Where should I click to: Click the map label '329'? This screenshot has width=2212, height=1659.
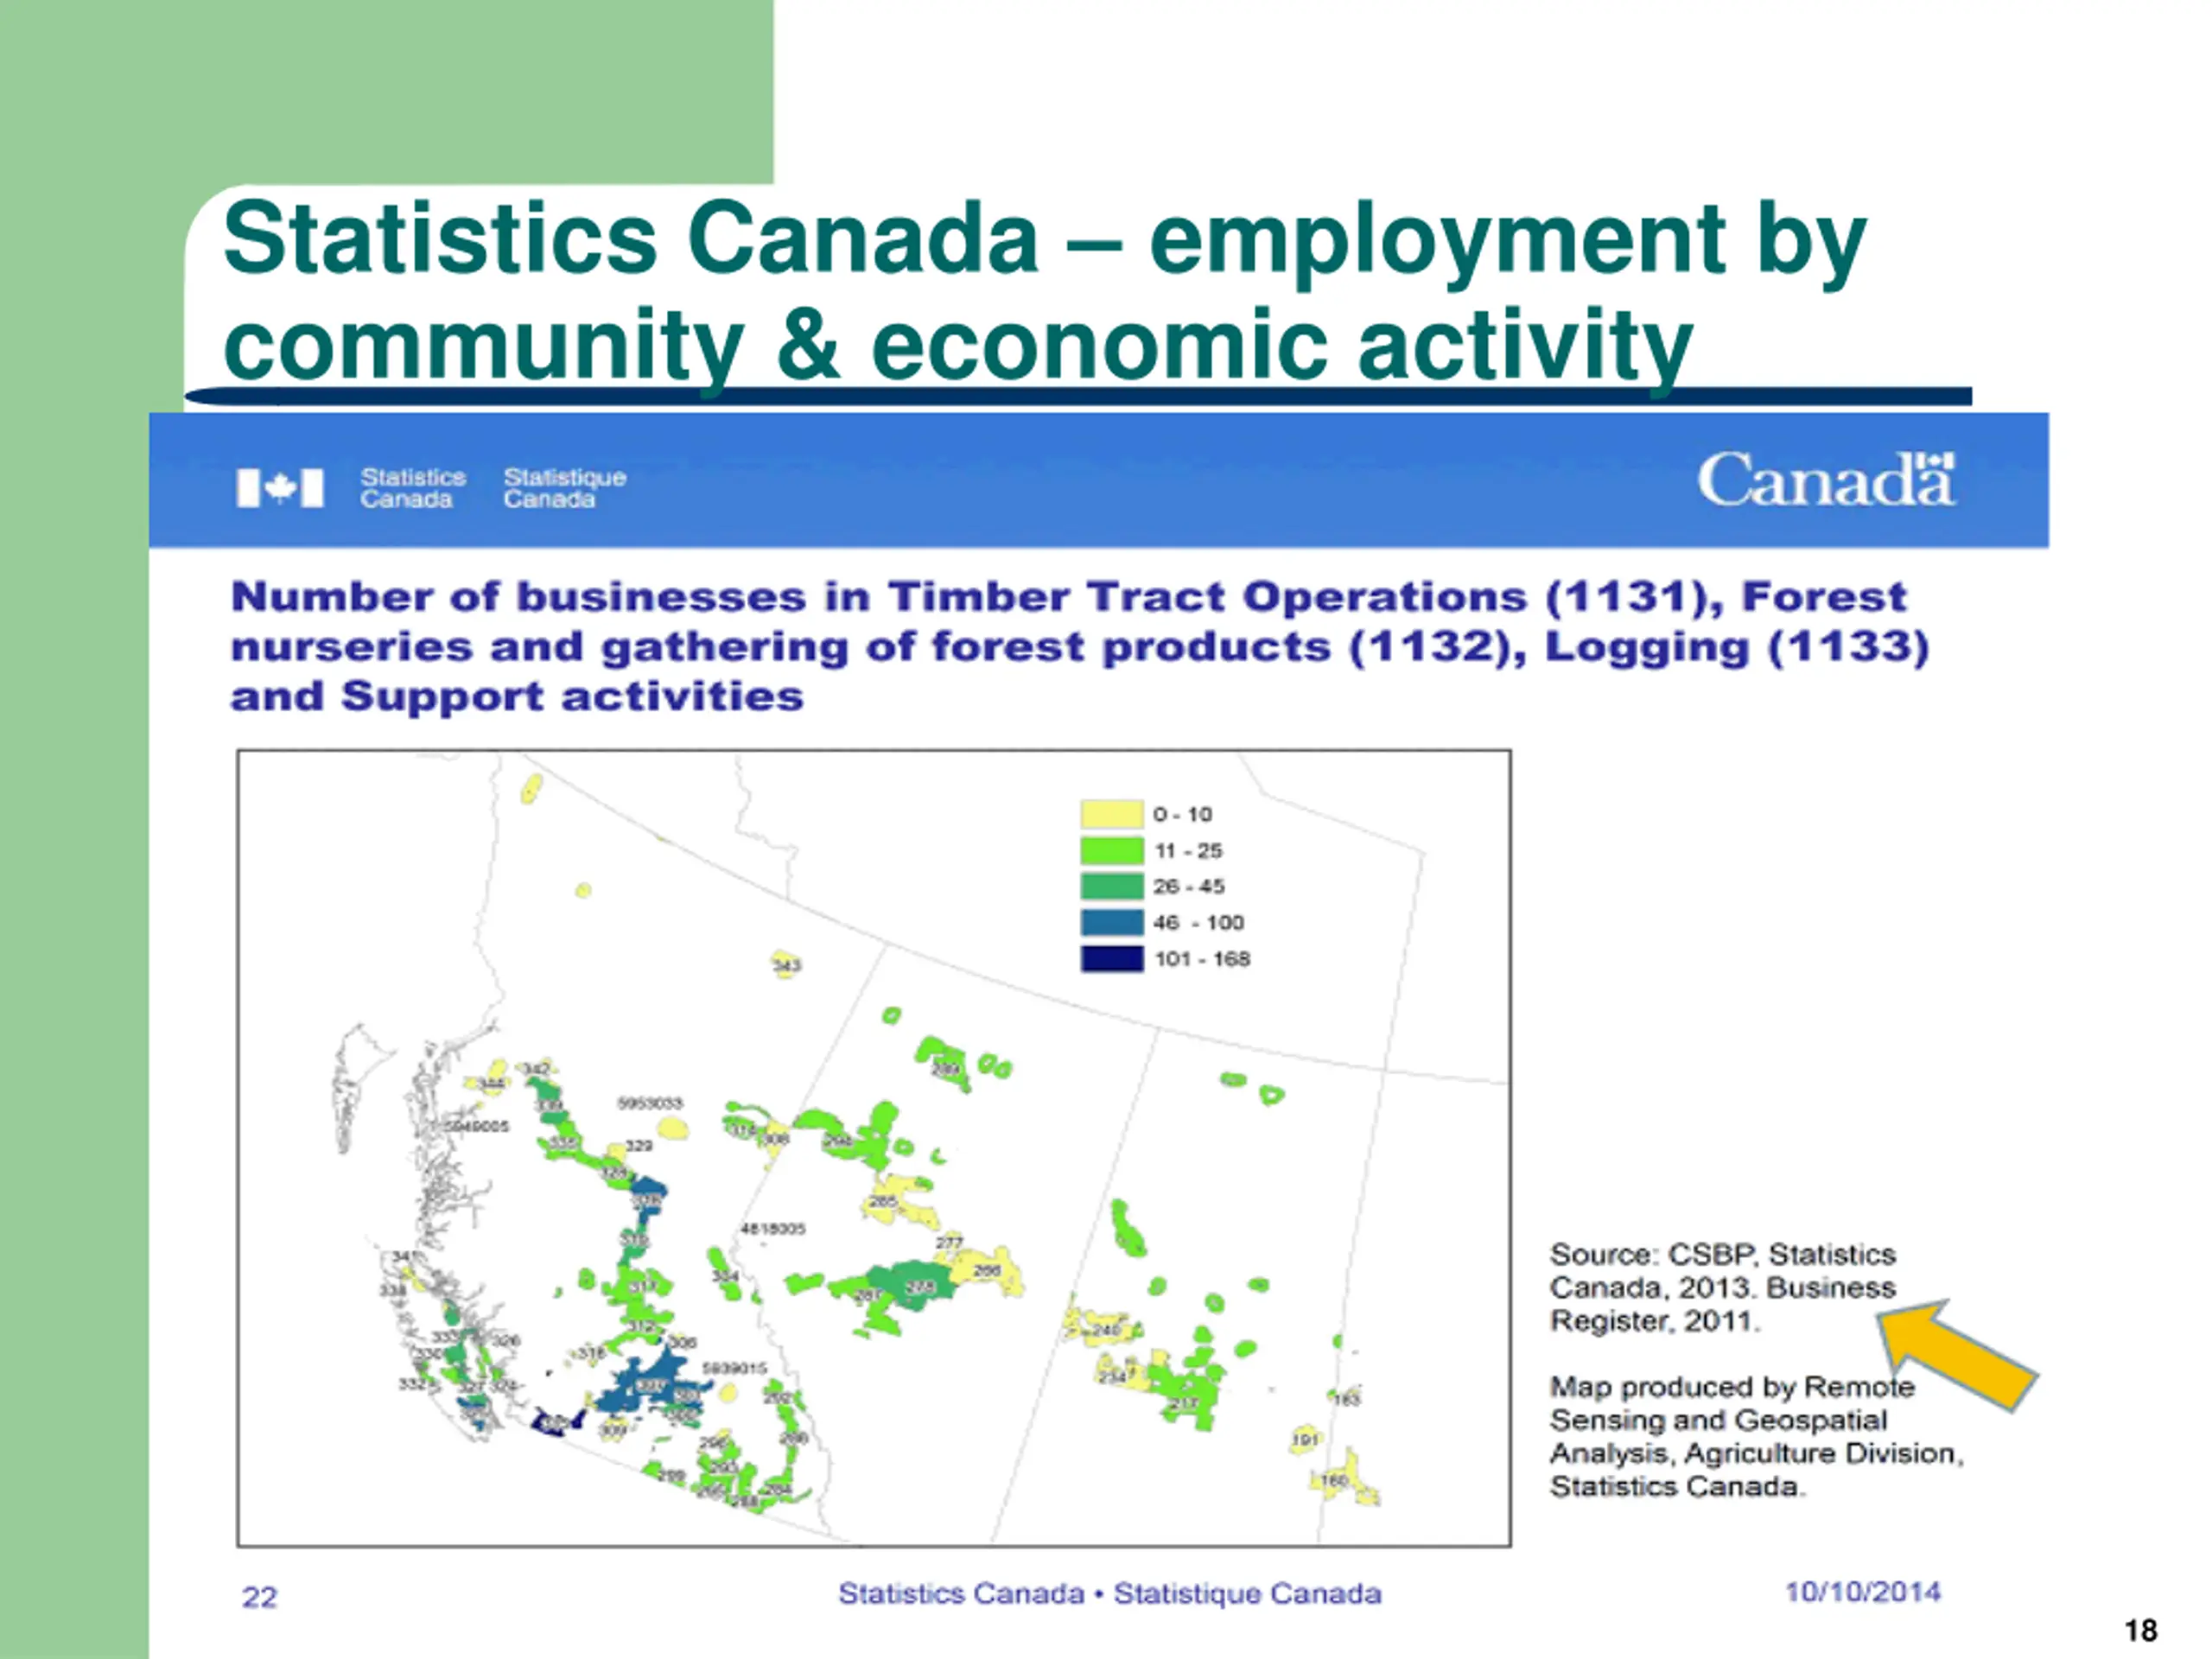click(x=638, y=1145)
